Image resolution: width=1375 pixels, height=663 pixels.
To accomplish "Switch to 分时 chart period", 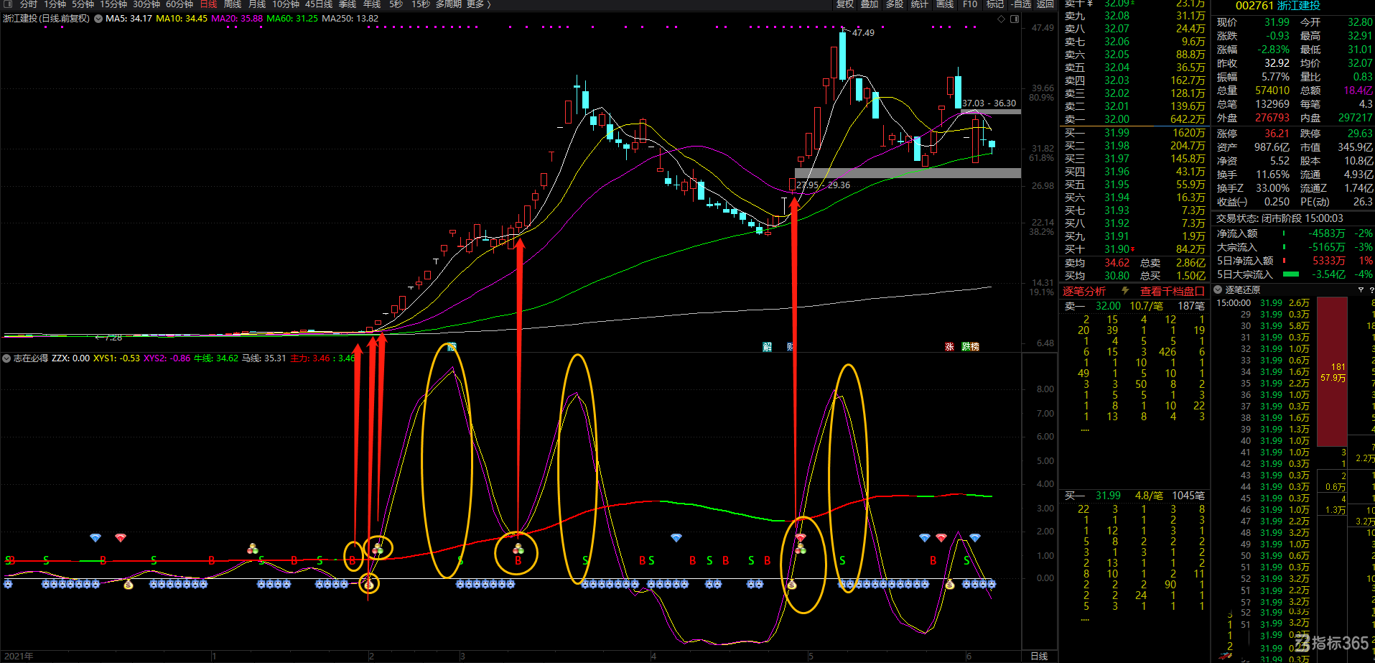I will 29,4.
